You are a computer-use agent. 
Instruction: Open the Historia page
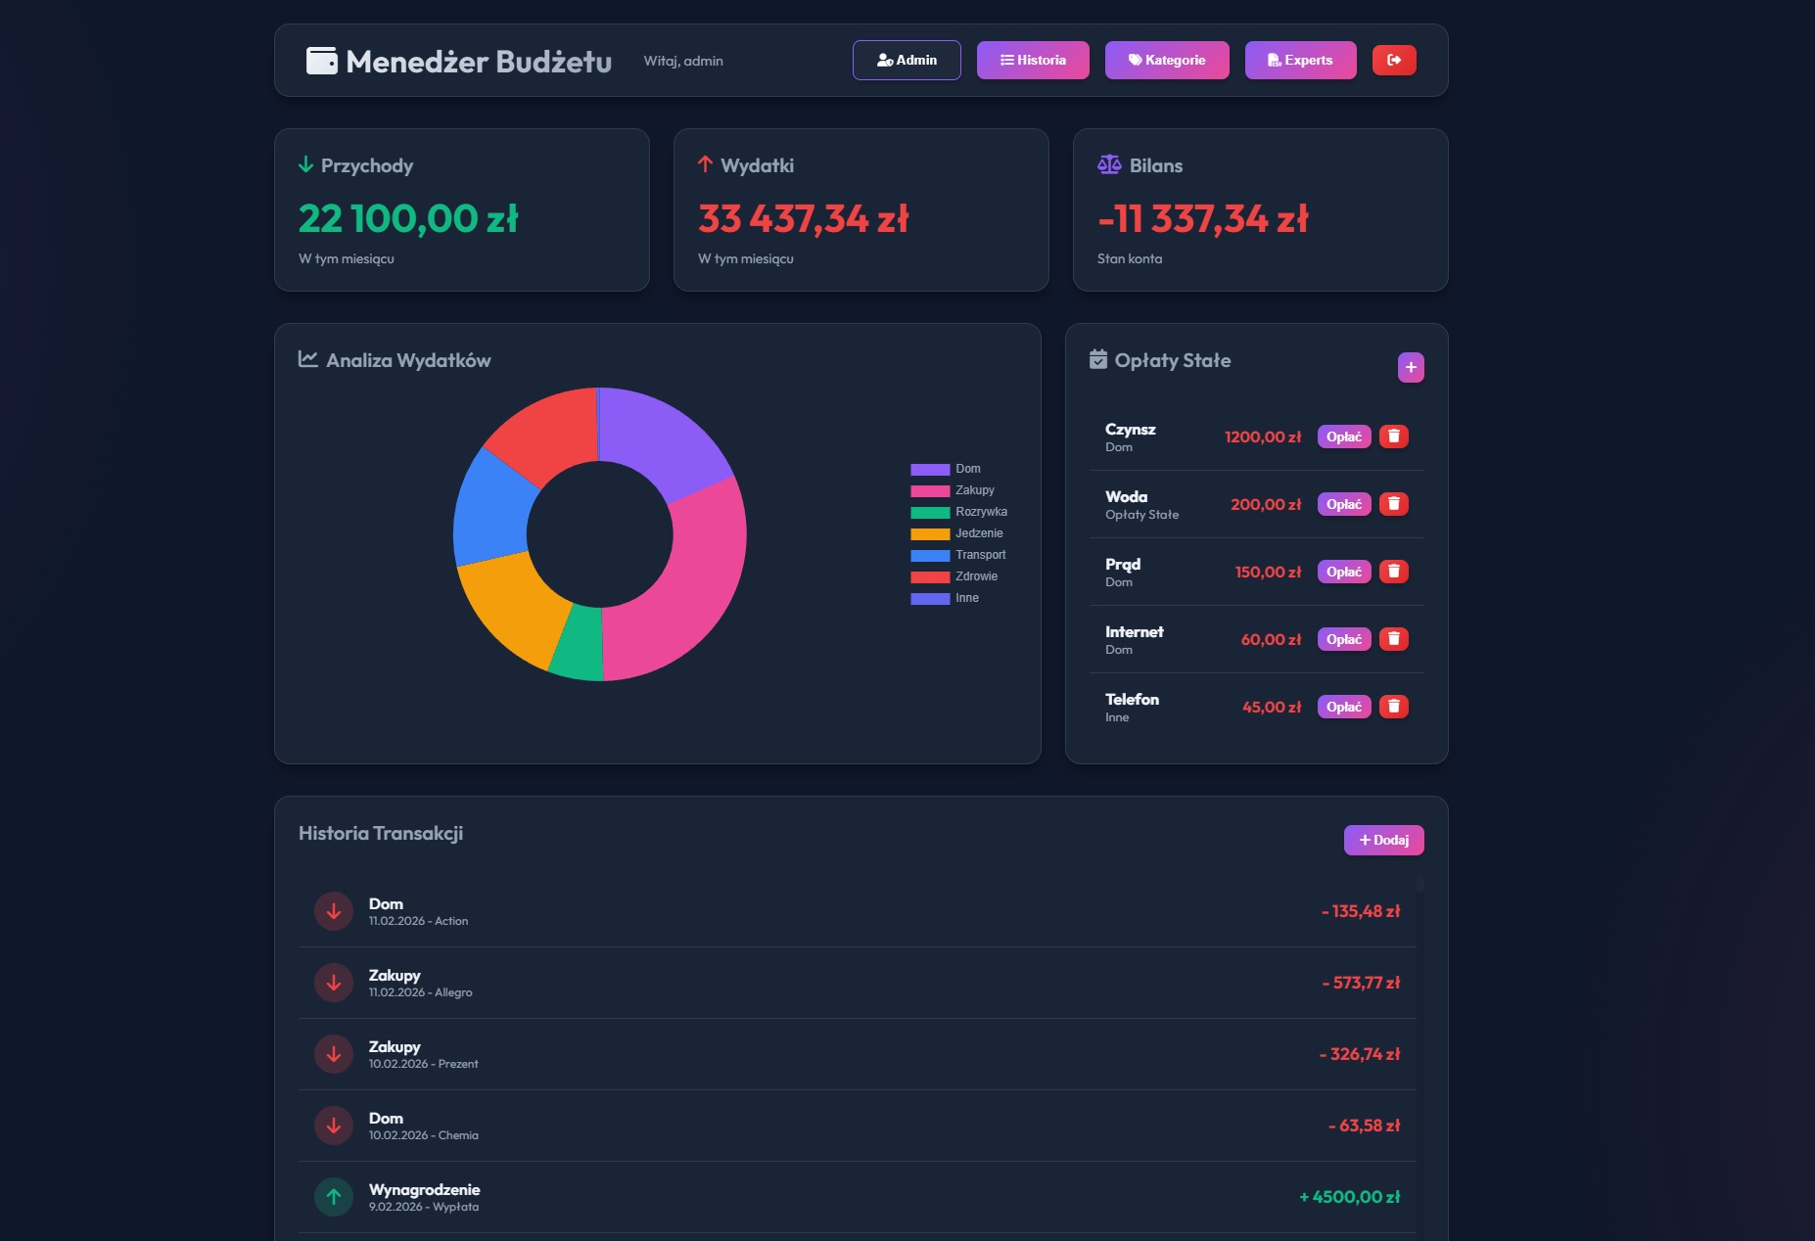click(1032, 60)
